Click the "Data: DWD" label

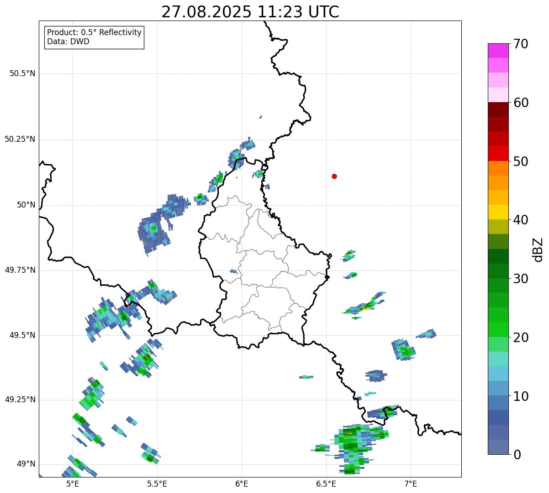[x=68, y=42]
